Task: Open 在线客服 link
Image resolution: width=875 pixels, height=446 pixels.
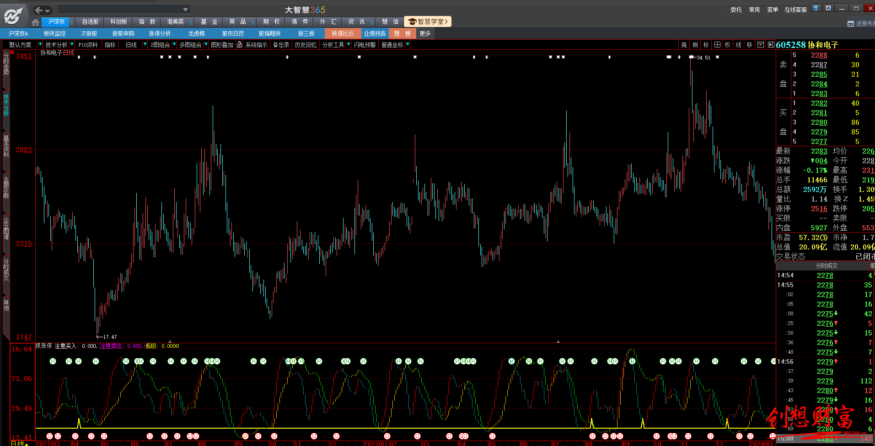Action: 795,10
